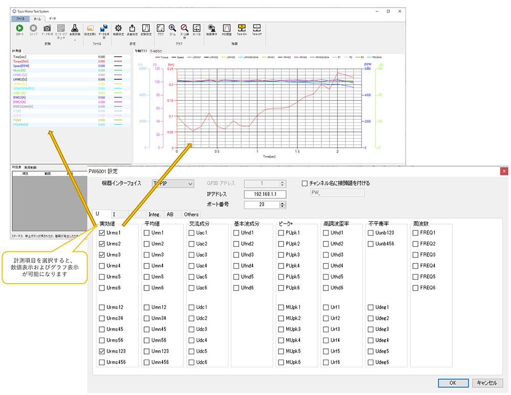Image resolution: width=511 pixels, height=395 pixels.
Task: Click the Tare On icon
Action: coord(242,28)
